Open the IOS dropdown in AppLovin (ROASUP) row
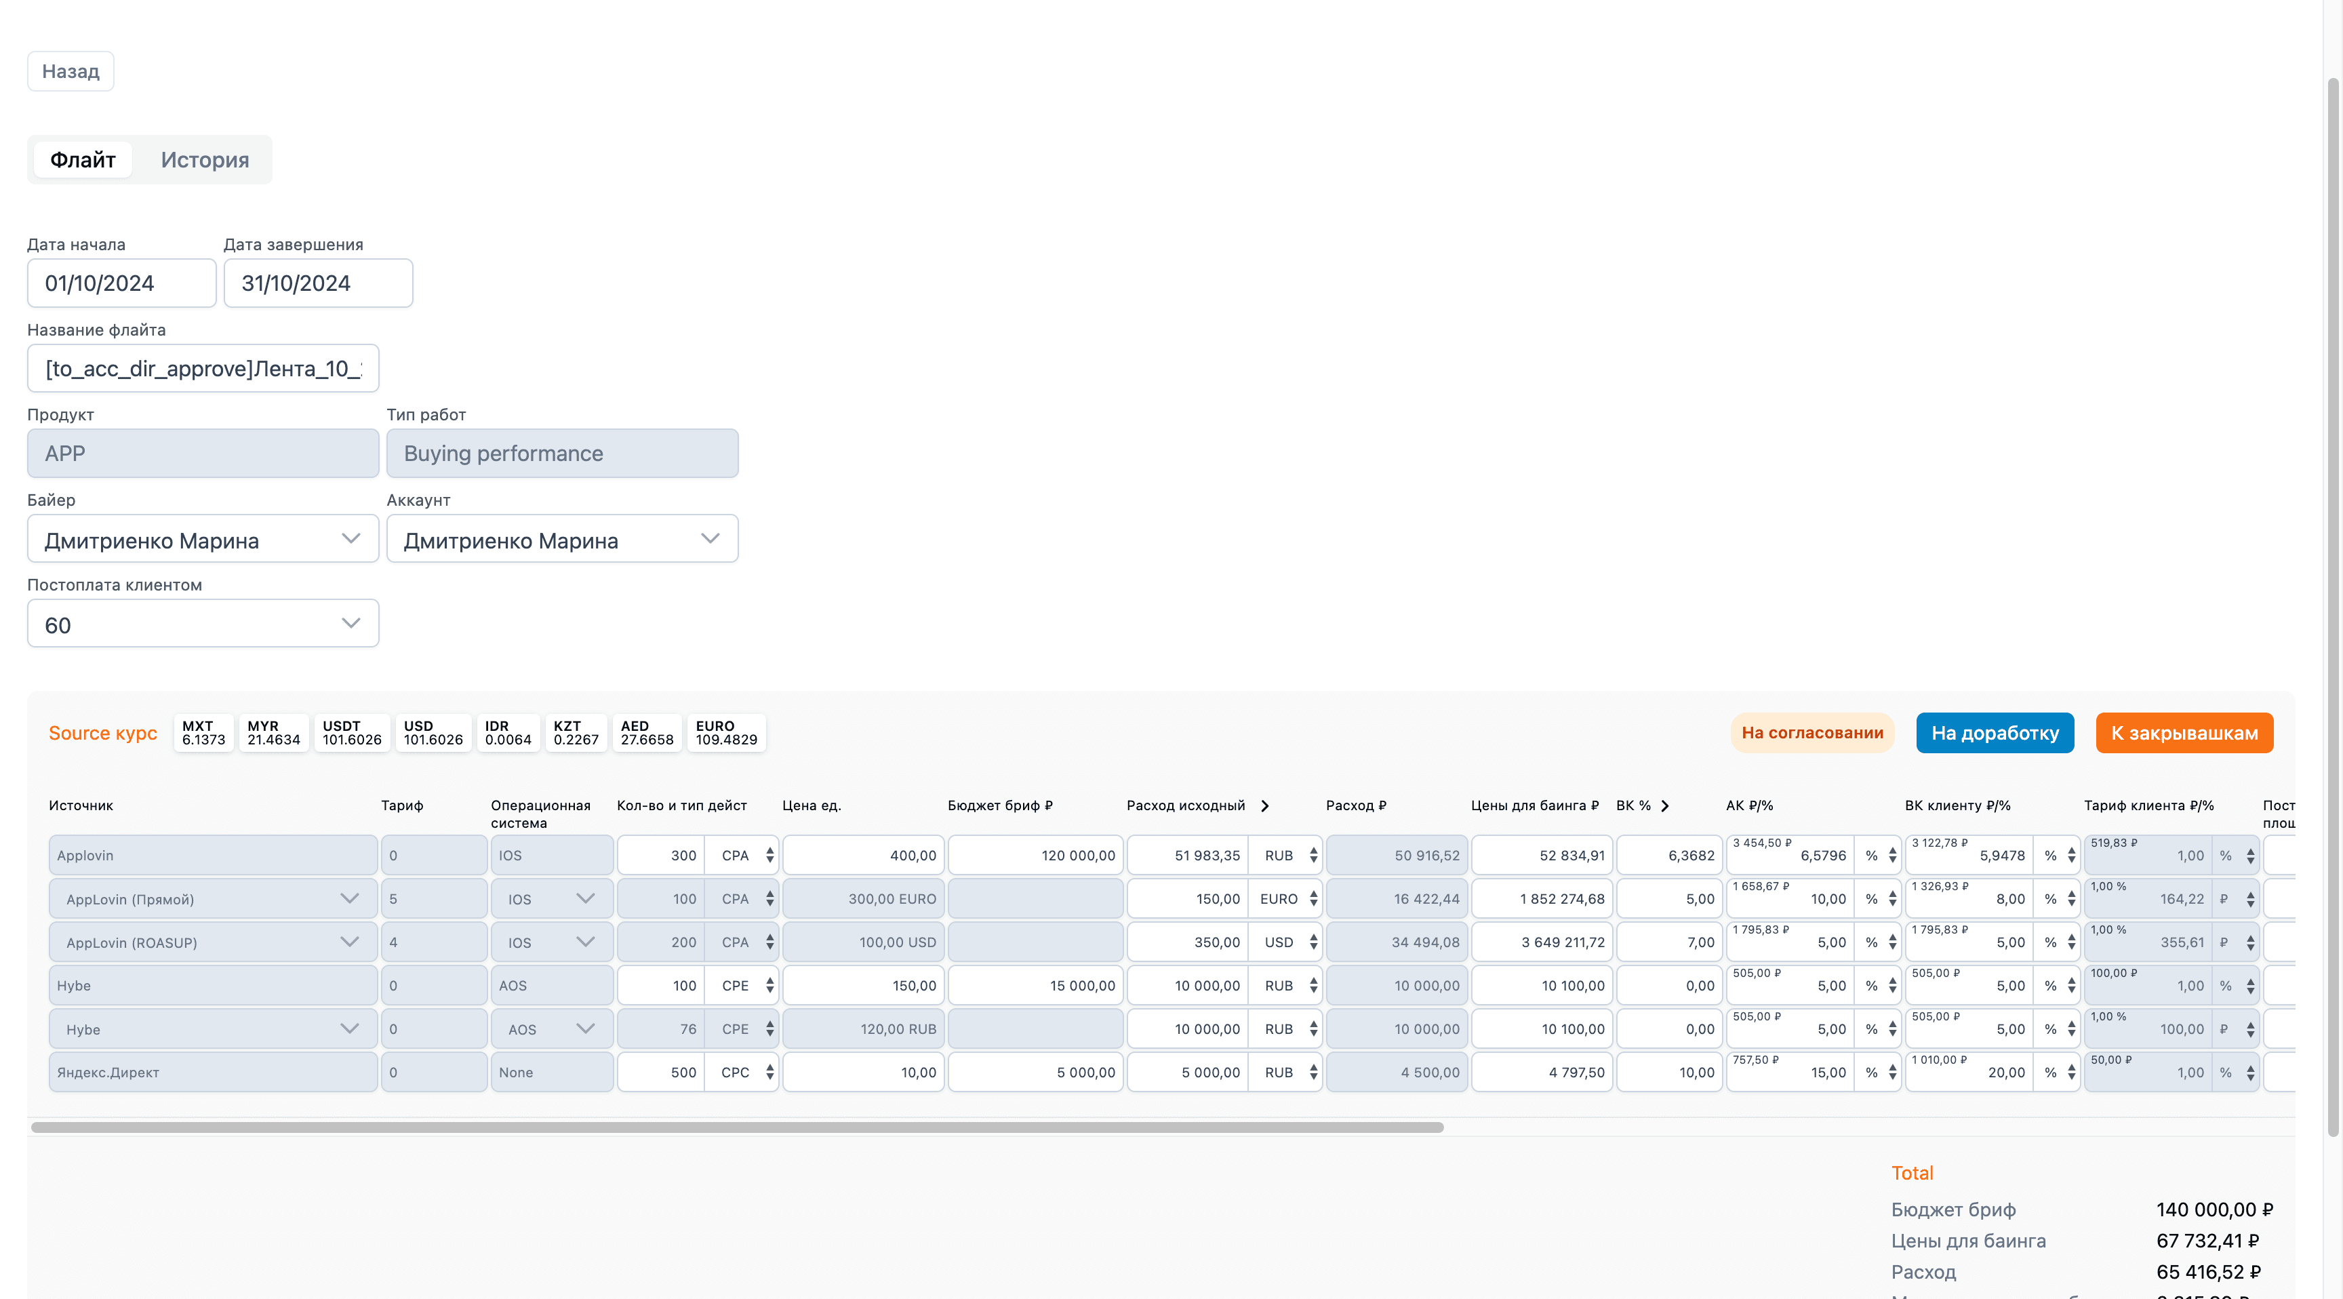The height and width of the screenshot is (1299, 2343). (x=552, y=942)
